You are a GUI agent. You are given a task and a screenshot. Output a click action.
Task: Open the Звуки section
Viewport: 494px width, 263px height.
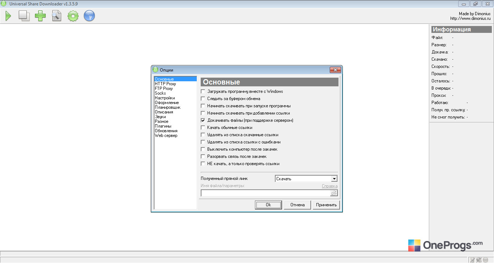click(x=160, y=117)
